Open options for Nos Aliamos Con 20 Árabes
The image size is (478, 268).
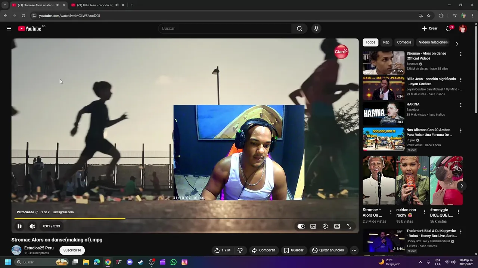[460, 131]
